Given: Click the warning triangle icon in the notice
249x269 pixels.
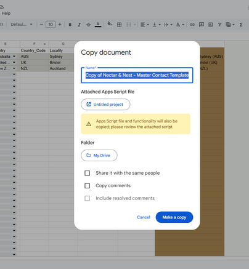Looking at the screenshot, I should pos(89,124).
